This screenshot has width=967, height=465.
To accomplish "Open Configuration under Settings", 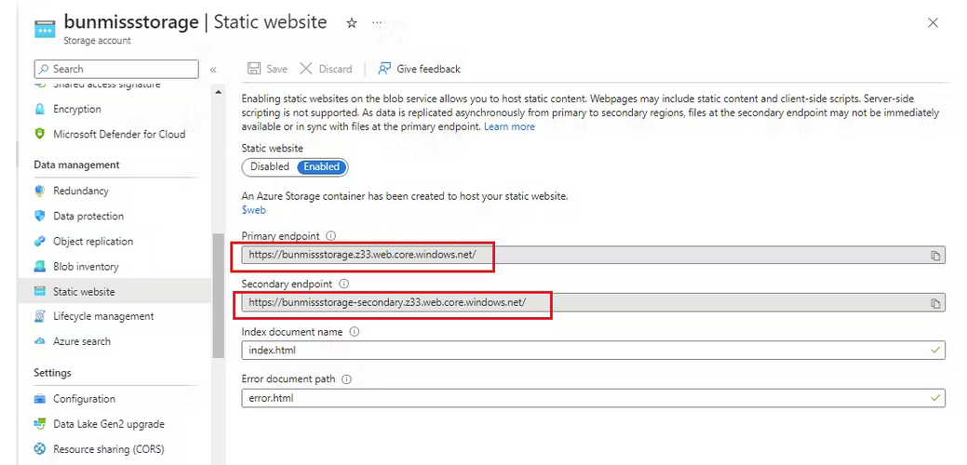I will click(x=84, y=398).
